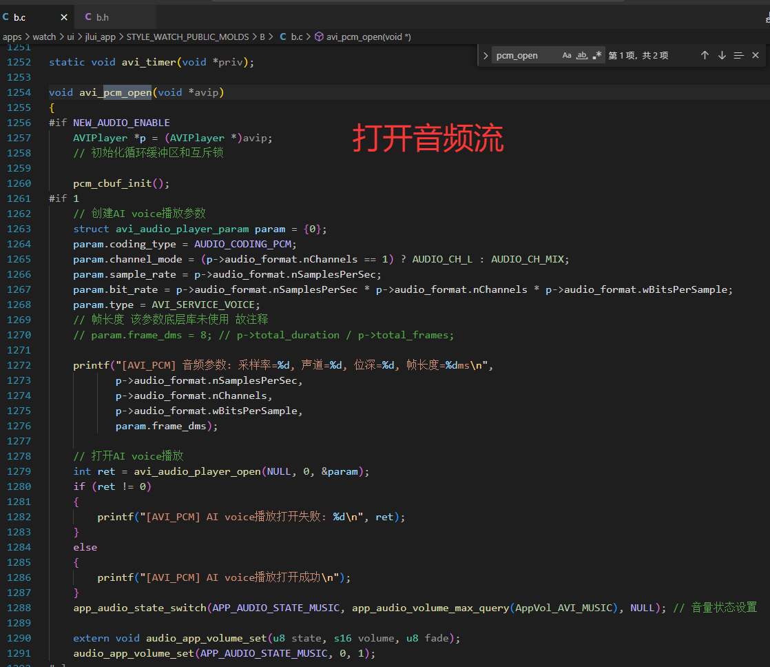Open the apps breadcrumb segment
This screenshot has width=770, height=667.
click(x=12, y=37)
